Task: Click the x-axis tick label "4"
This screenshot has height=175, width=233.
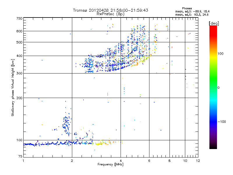Action: coord(121,161)
